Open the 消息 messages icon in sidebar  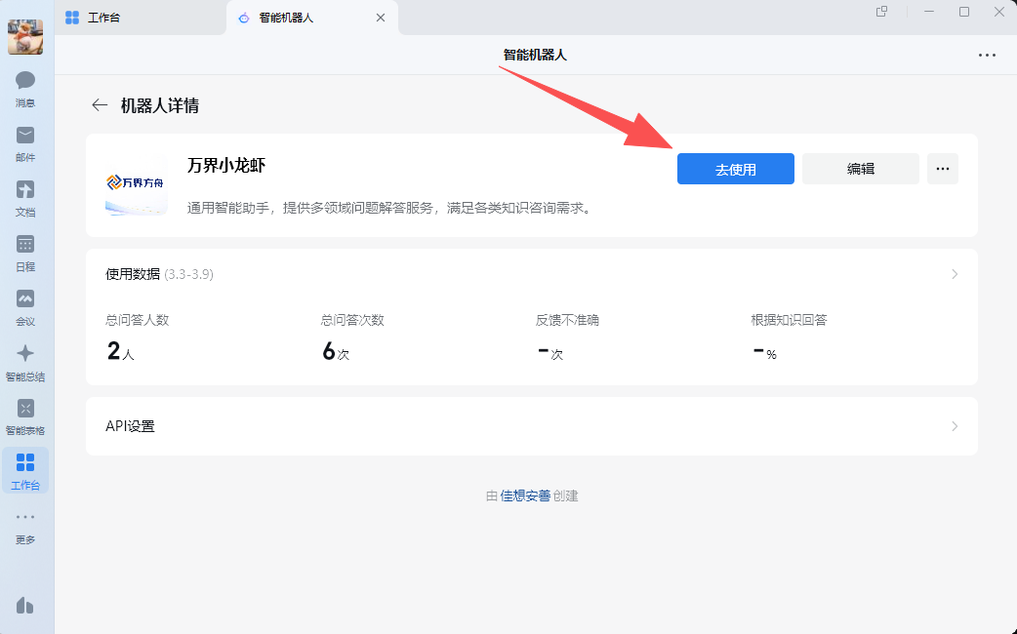tap(25, 81)
